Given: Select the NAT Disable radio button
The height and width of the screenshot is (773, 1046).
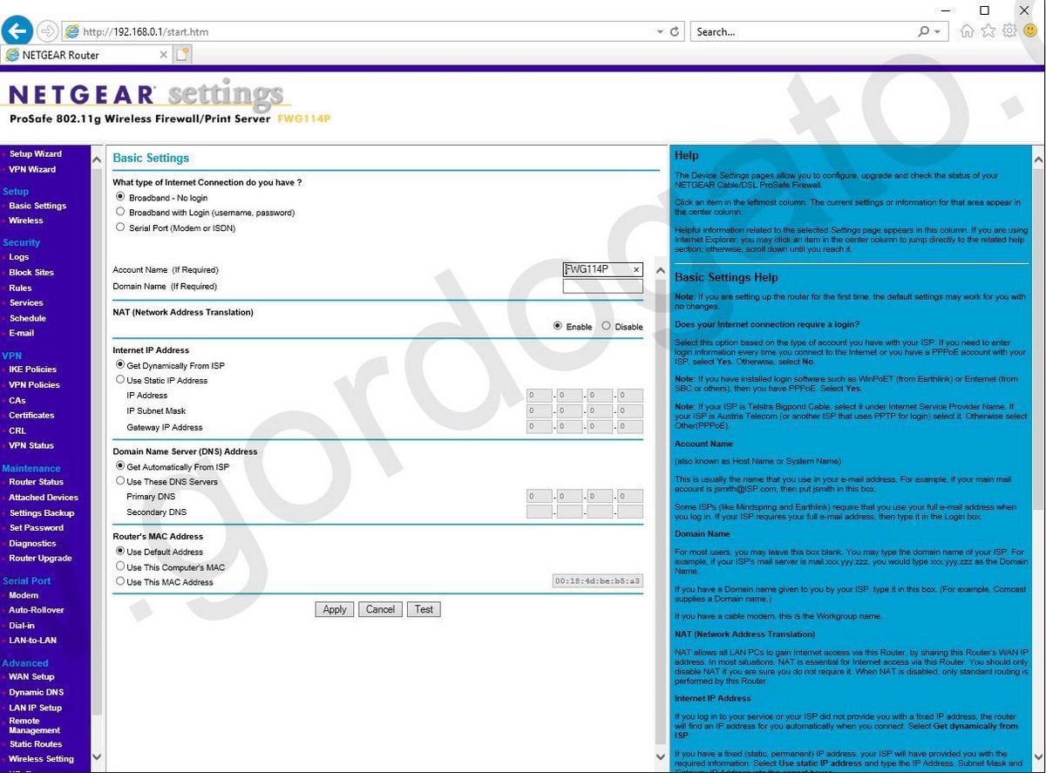Looking at the screenshot, I should [607, 326].
